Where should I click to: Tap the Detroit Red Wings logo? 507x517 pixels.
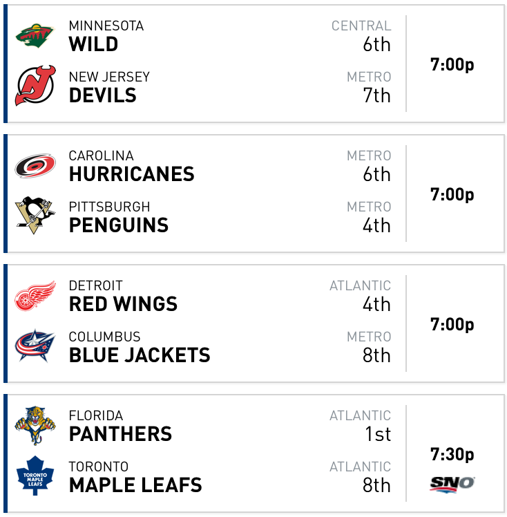35,296
